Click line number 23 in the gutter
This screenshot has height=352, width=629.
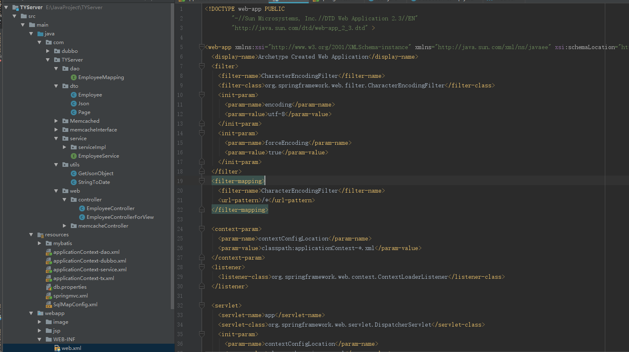click(180, 219)
